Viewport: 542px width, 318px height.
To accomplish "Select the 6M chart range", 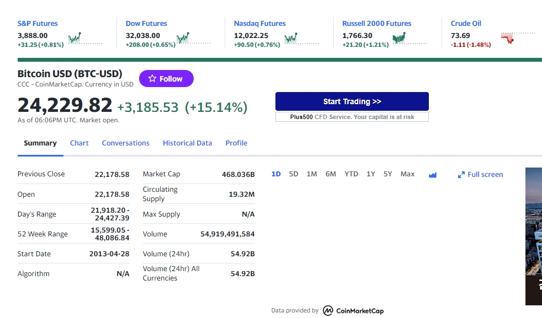I will [x=331, y=174].
